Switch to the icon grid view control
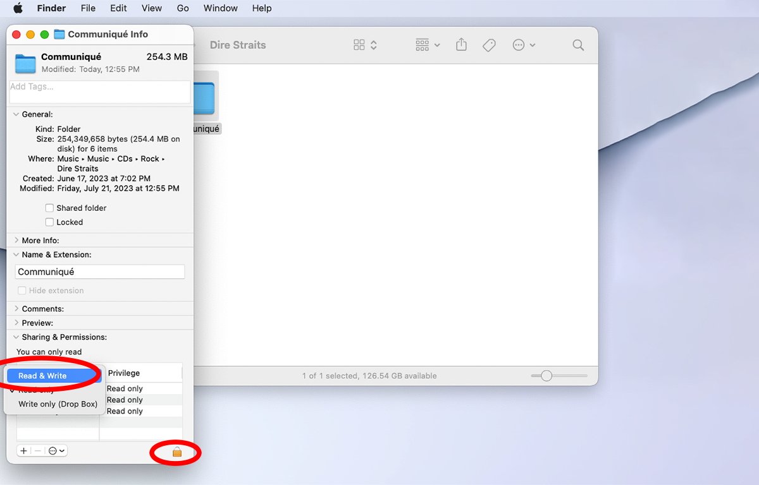The width and height of the screenshot is (759, 485). 365,45
